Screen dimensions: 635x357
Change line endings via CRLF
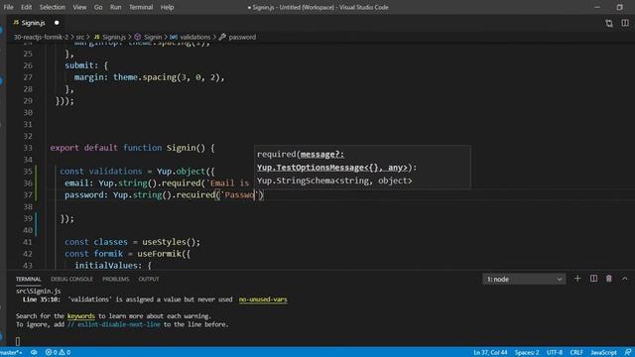click(x=576, y=353)
